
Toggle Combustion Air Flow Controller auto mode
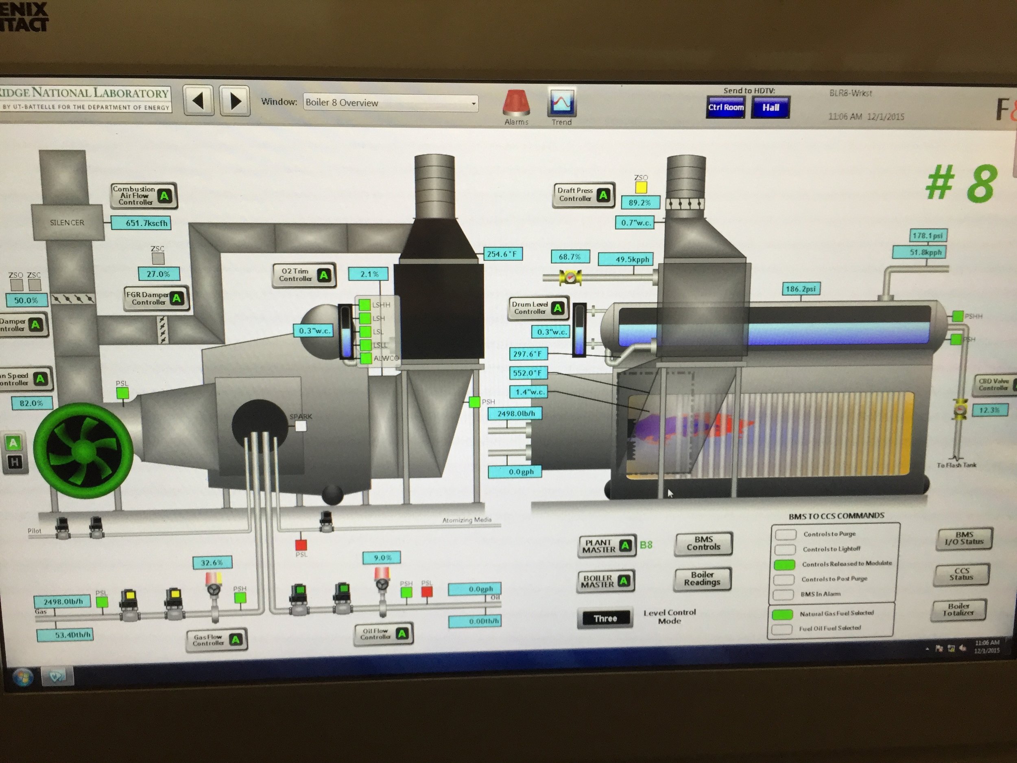click(164, 196)
